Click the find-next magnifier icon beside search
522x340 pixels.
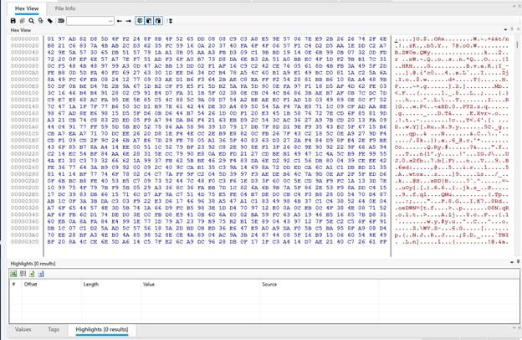pos(41,21)
